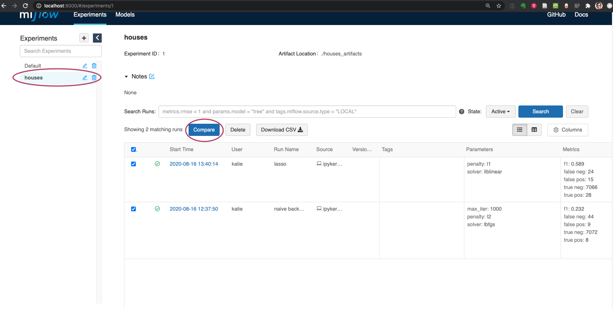Clear the search filter
The width and height of the screenshot is (613, 309).
pos(577,112)
